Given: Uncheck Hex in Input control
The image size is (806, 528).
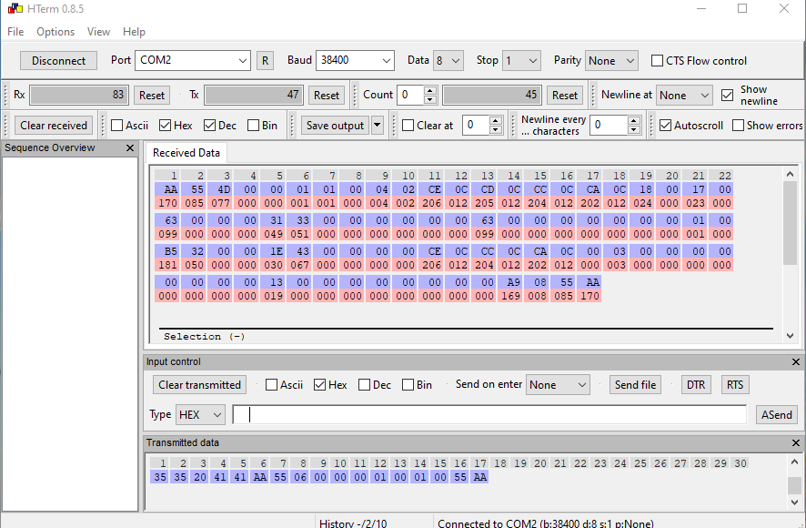Looking at the screenshot, I should click(x=319, y=385).
